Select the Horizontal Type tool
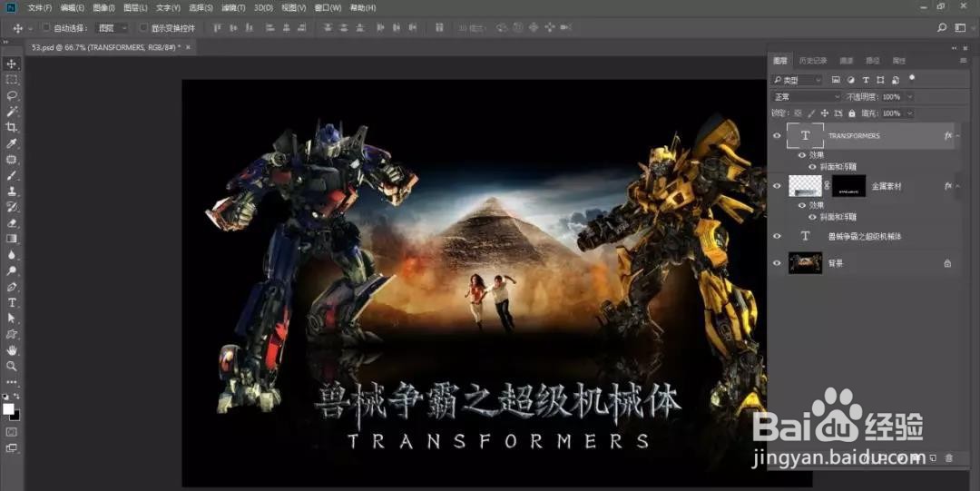Screen dimensions: 980x491 11,303
